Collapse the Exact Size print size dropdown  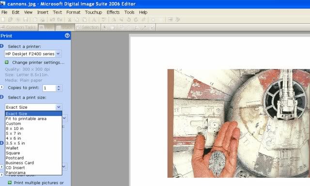coord(59,107)
